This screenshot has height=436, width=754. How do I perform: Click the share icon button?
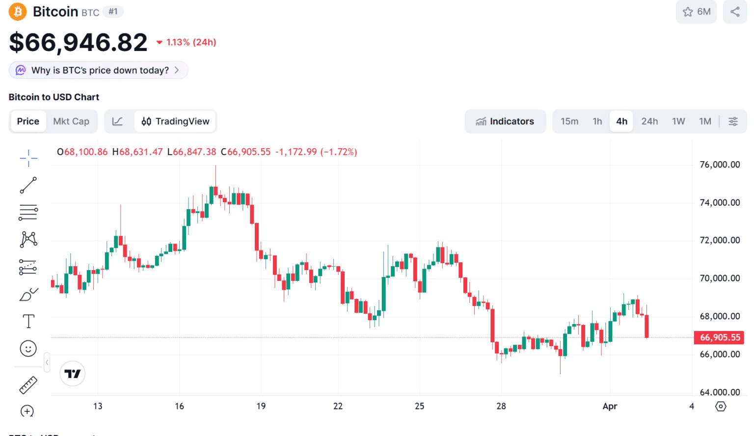[735, 12]
